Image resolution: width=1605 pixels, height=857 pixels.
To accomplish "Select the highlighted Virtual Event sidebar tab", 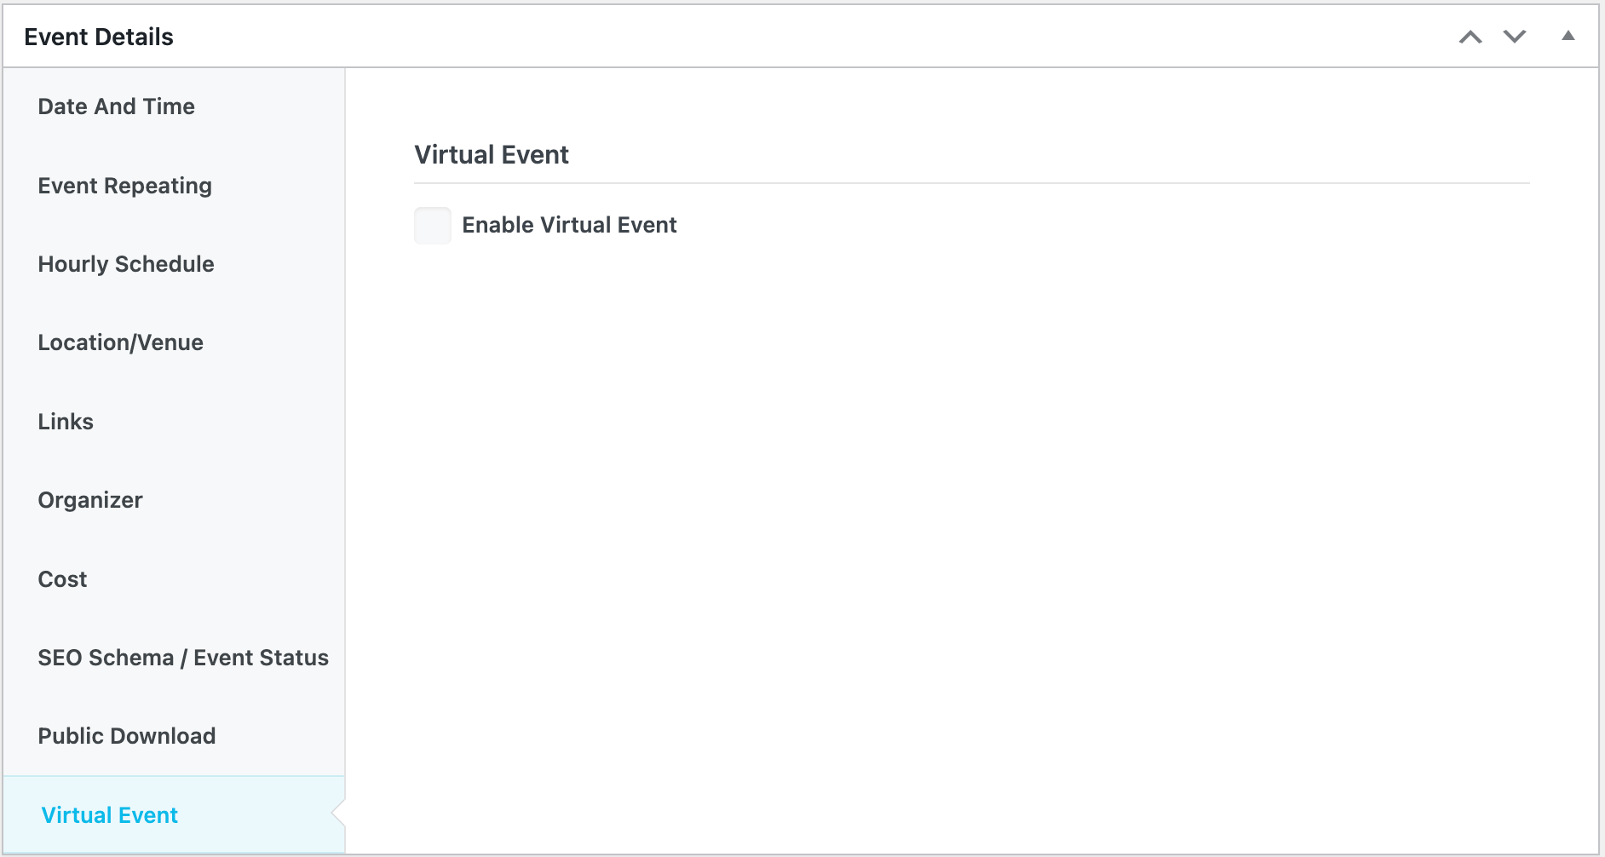I will click(110, 815).
